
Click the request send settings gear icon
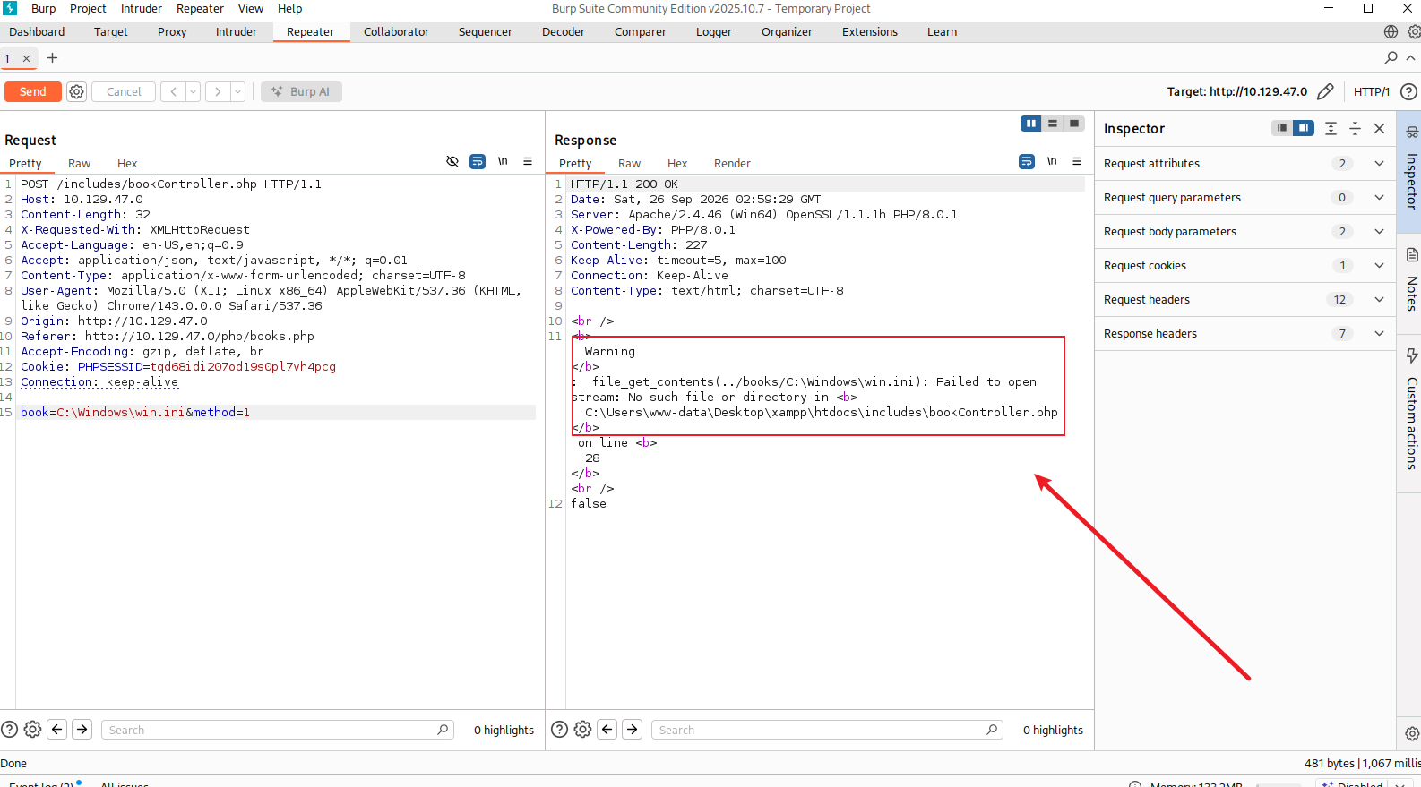pos(77,91)
